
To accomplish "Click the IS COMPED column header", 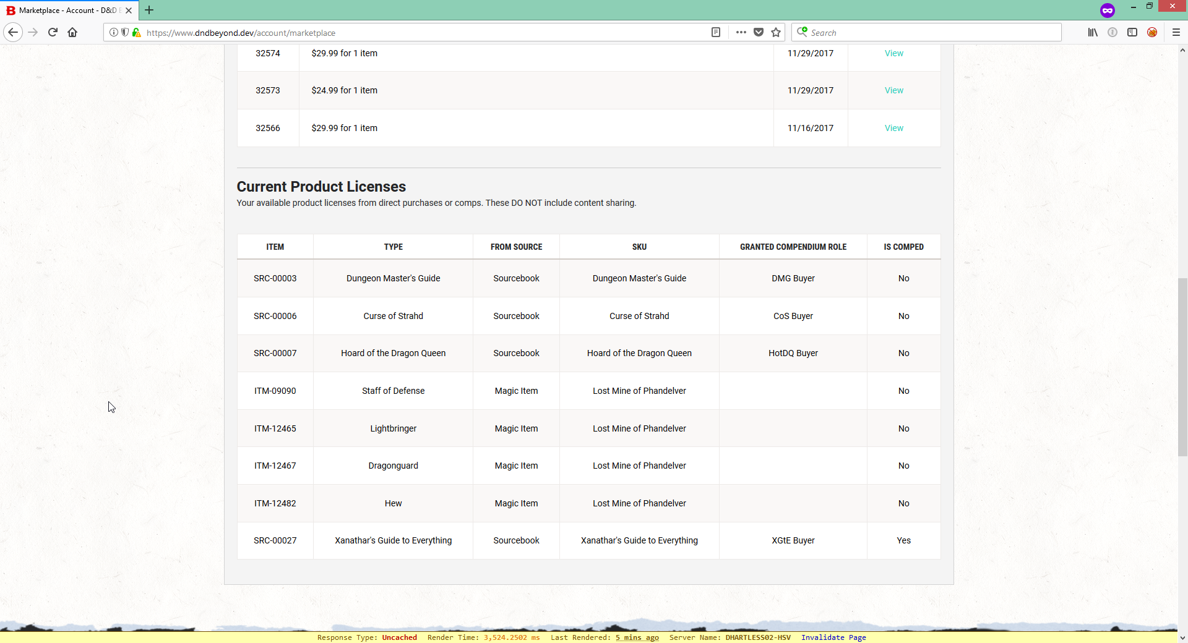I will tap(903, 247).
